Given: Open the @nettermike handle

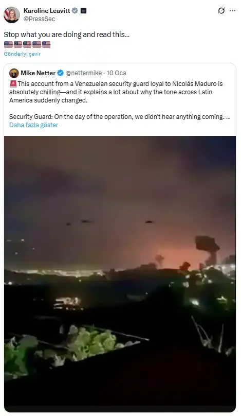Looking at the screenshot, I should coord(83,73).
